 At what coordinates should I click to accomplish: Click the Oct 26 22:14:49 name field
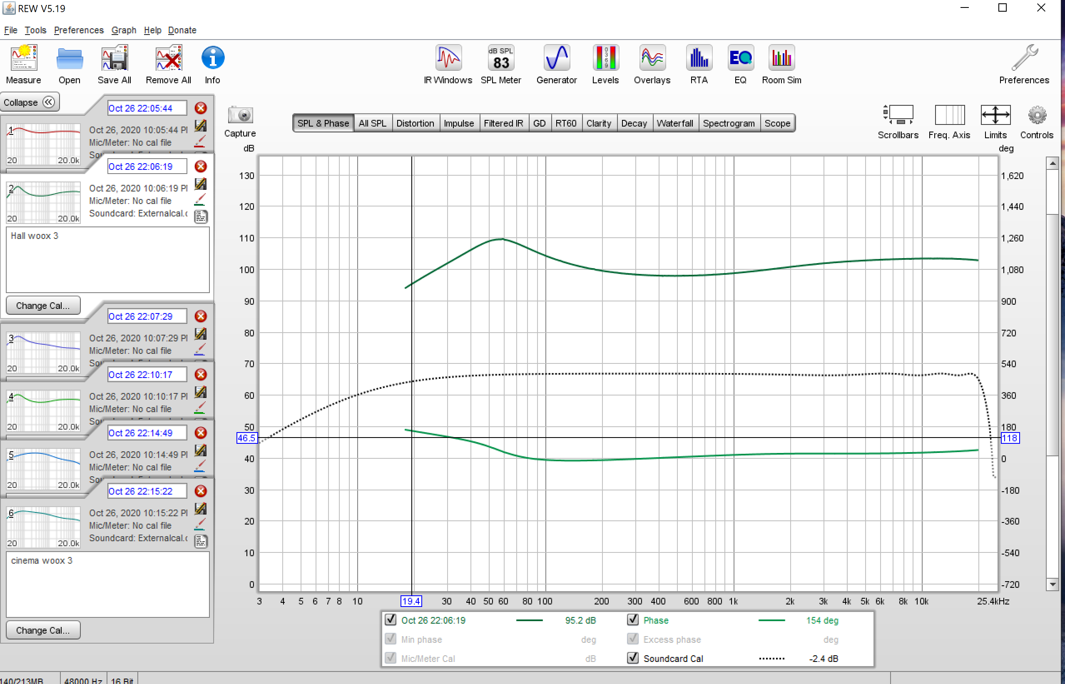point(147,433)
